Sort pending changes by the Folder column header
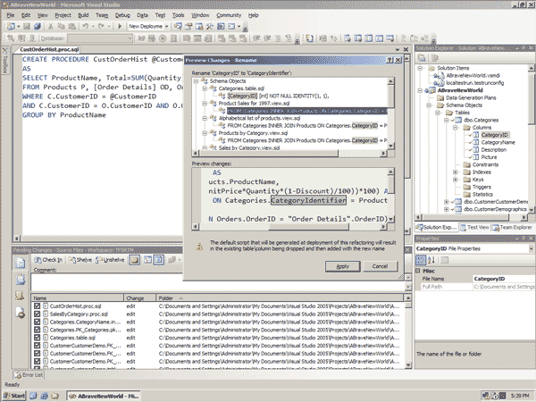This screenshot has height=402, width=536. click(280, 298)
